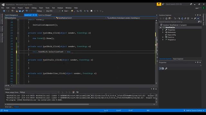This screenshot has height=115, width=206.
Task: Toggle a bookmark using the bookmark icon
Action: [x=91, y=11]
